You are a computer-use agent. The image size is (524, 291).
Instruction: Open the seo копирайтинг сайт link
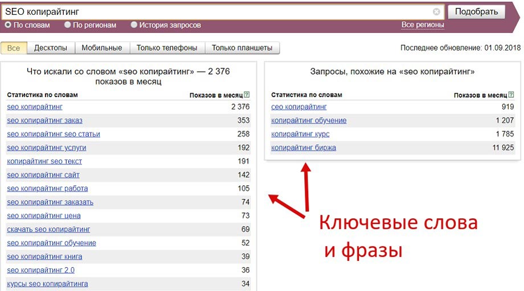(43, 175)
